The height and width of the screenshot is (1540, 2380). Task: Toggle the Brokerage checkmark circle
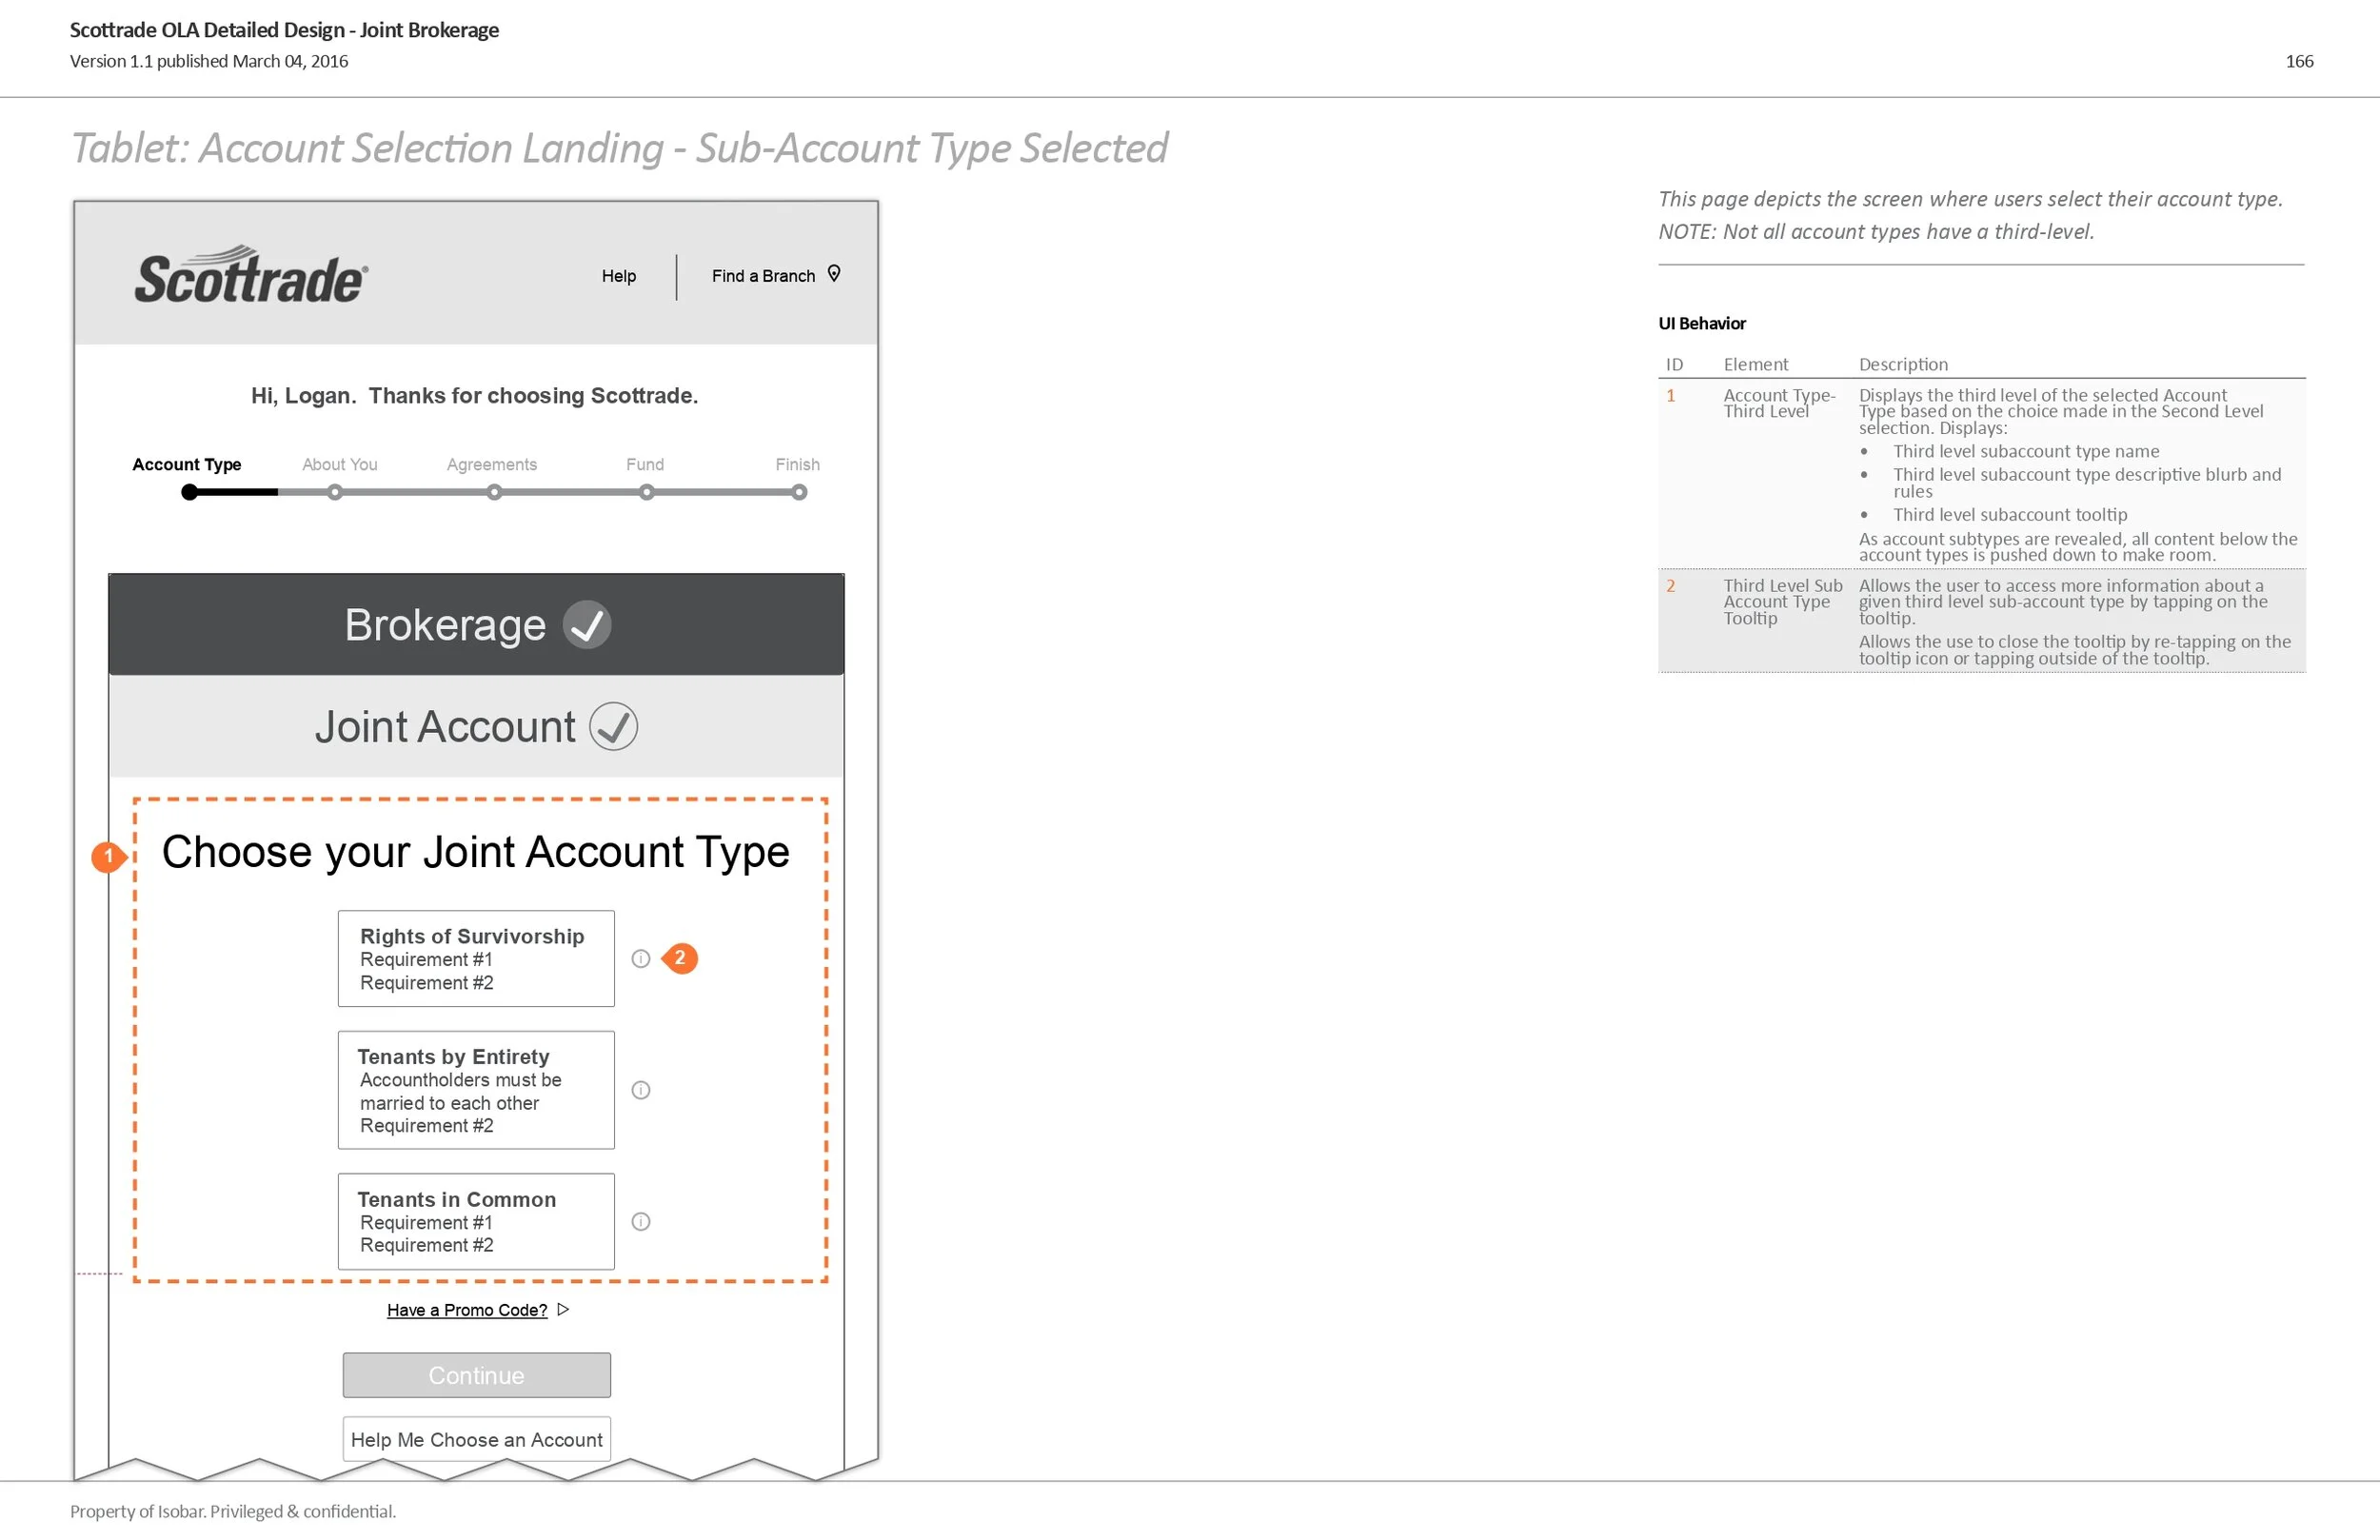(x=587, y=625)
